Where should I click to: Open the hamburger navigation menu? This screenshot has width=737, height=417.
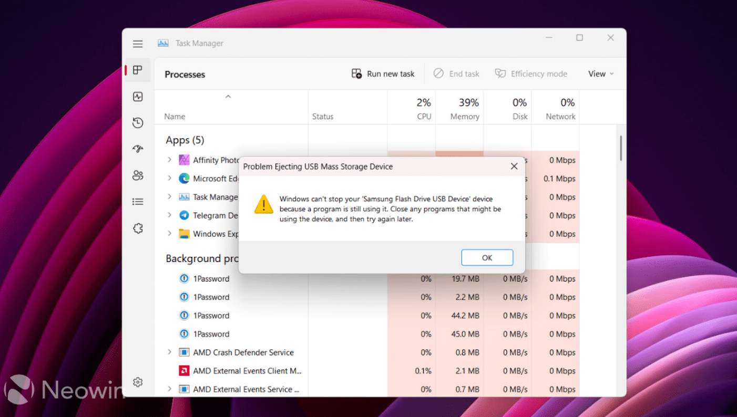click(138, 44)
